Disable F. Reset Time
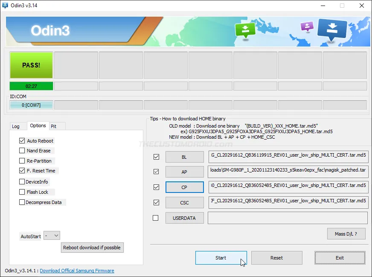The width and height of the screenshot is (372, 277). [x=22, y=171]
